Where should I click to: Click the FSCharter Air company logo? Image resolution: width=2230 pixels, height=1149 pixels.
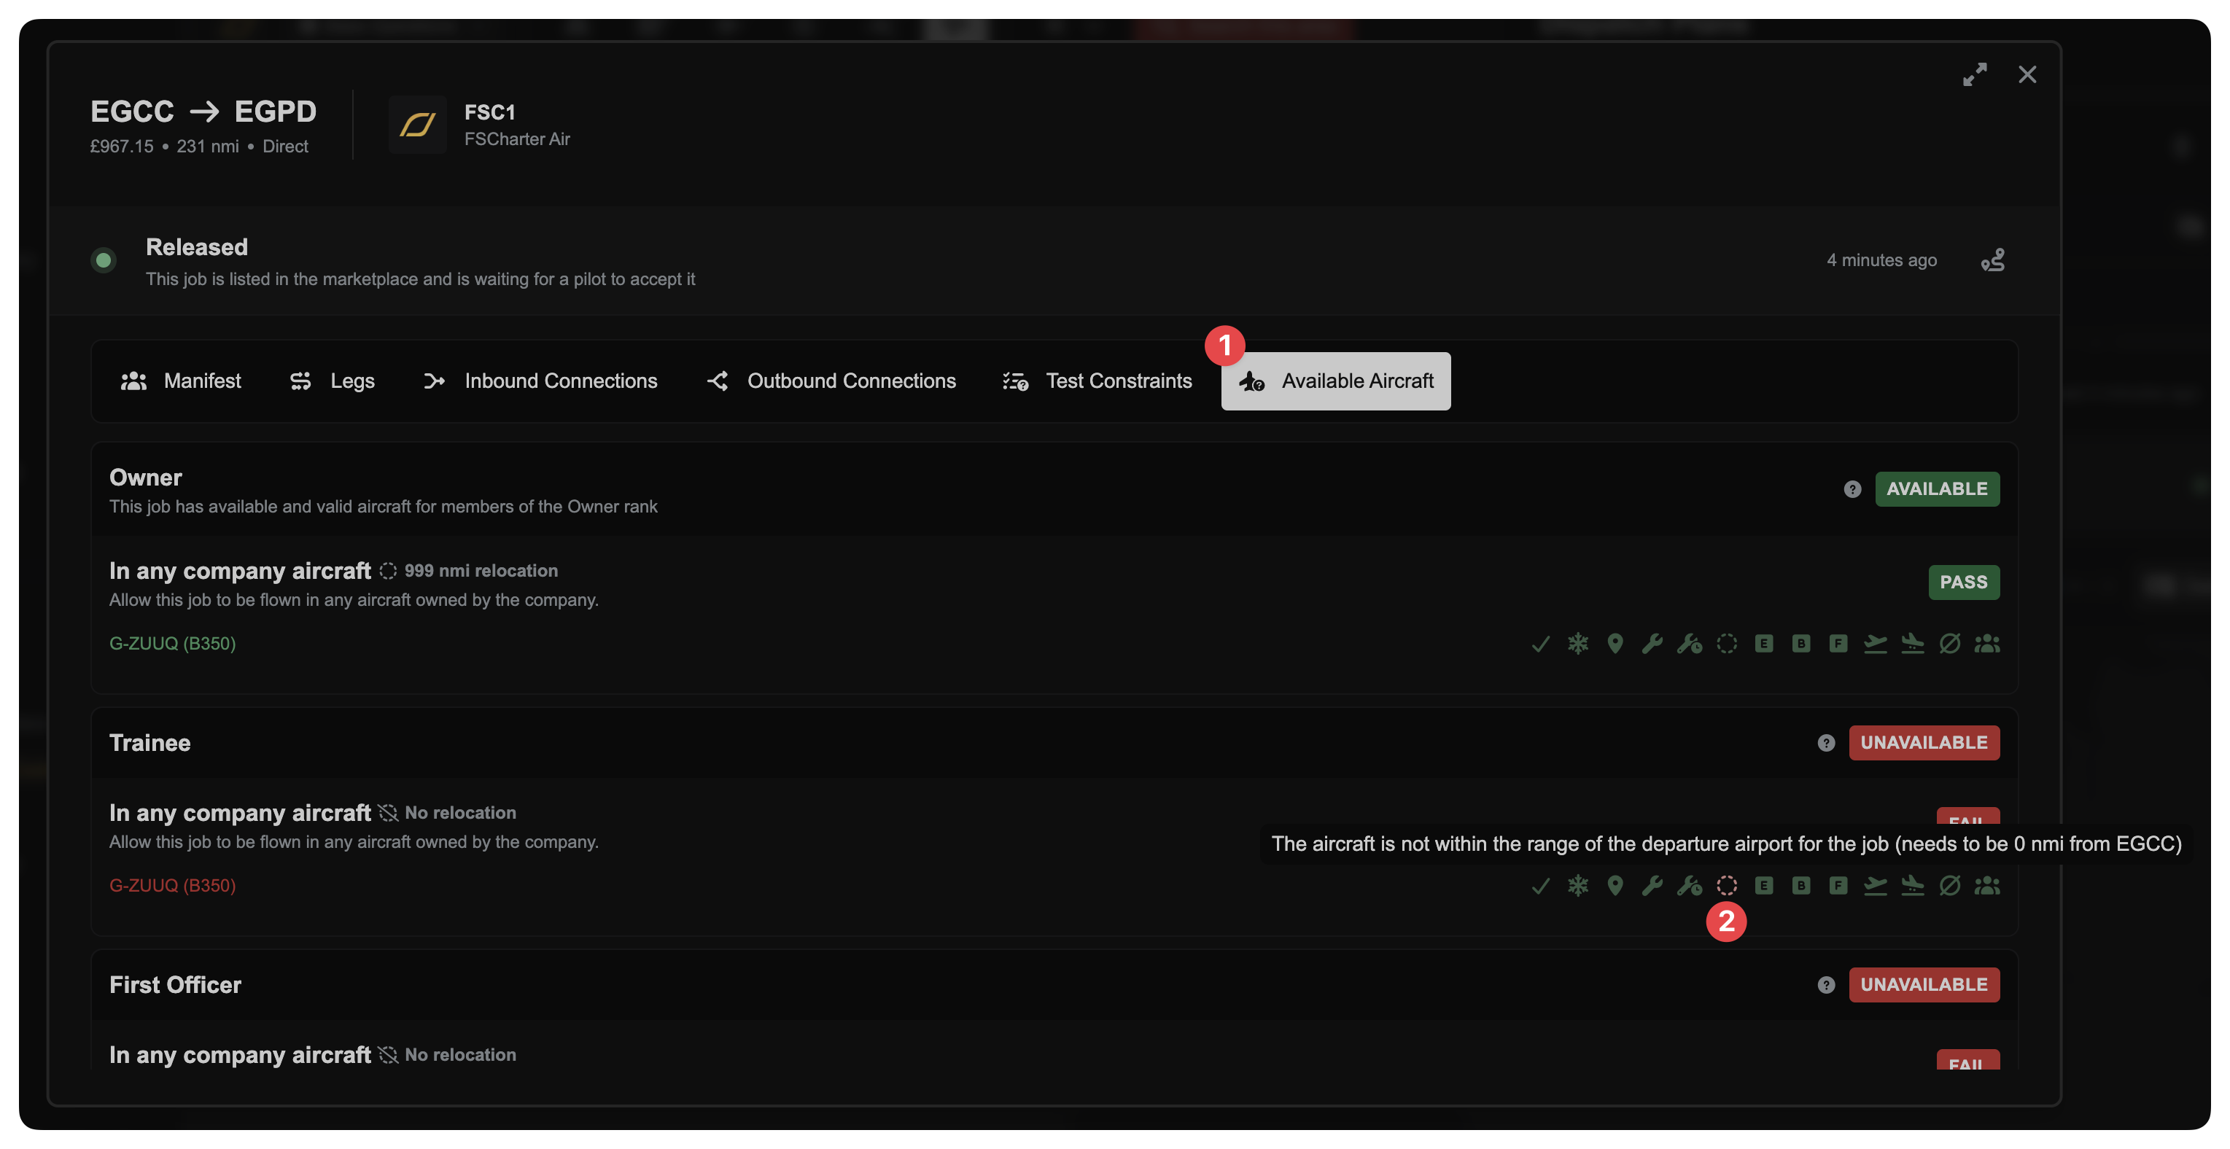pyautogui.click(x=417, y=125)
